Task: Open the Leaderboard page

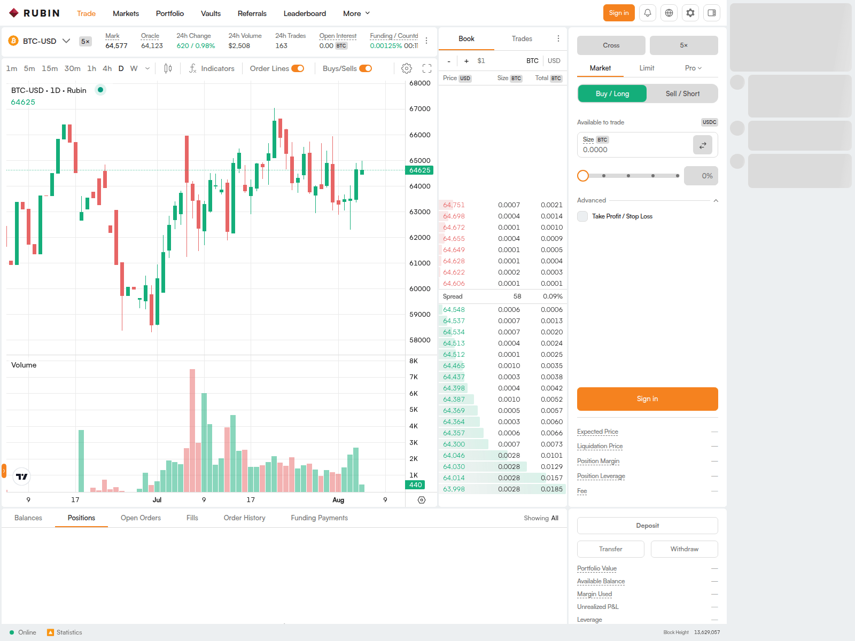Action: click(x=305, y=13)
